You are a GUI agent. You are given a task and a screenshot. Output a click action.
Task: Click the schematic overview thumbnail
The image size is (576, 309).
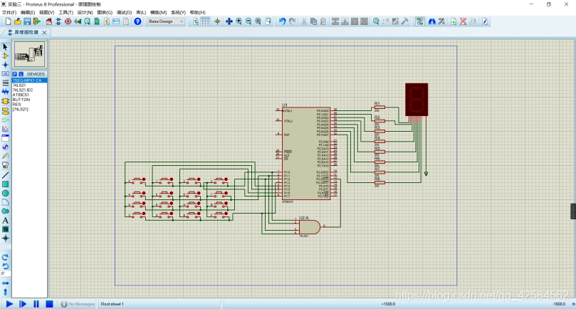(29, 54)
